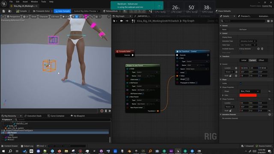
Task: Click the Set Transform - Control node header
Action: pyautogui.click(x=192, y=51)
